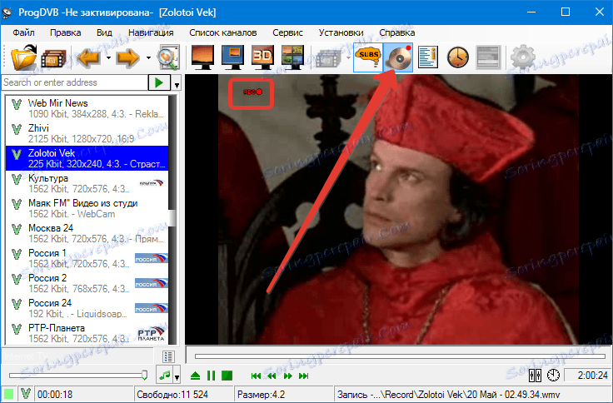Open the scheduler clock icon

tap(458, 57)
